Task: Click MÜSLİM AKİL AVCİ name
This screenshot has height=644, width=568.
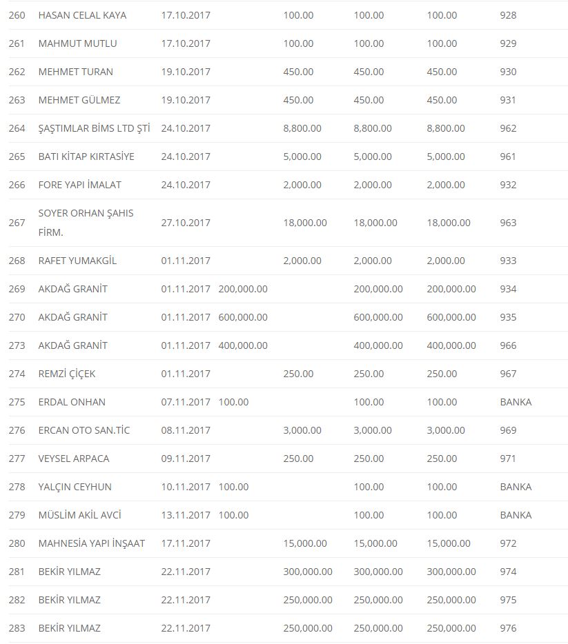Action: pyautogui.click(x=81, y=515)
